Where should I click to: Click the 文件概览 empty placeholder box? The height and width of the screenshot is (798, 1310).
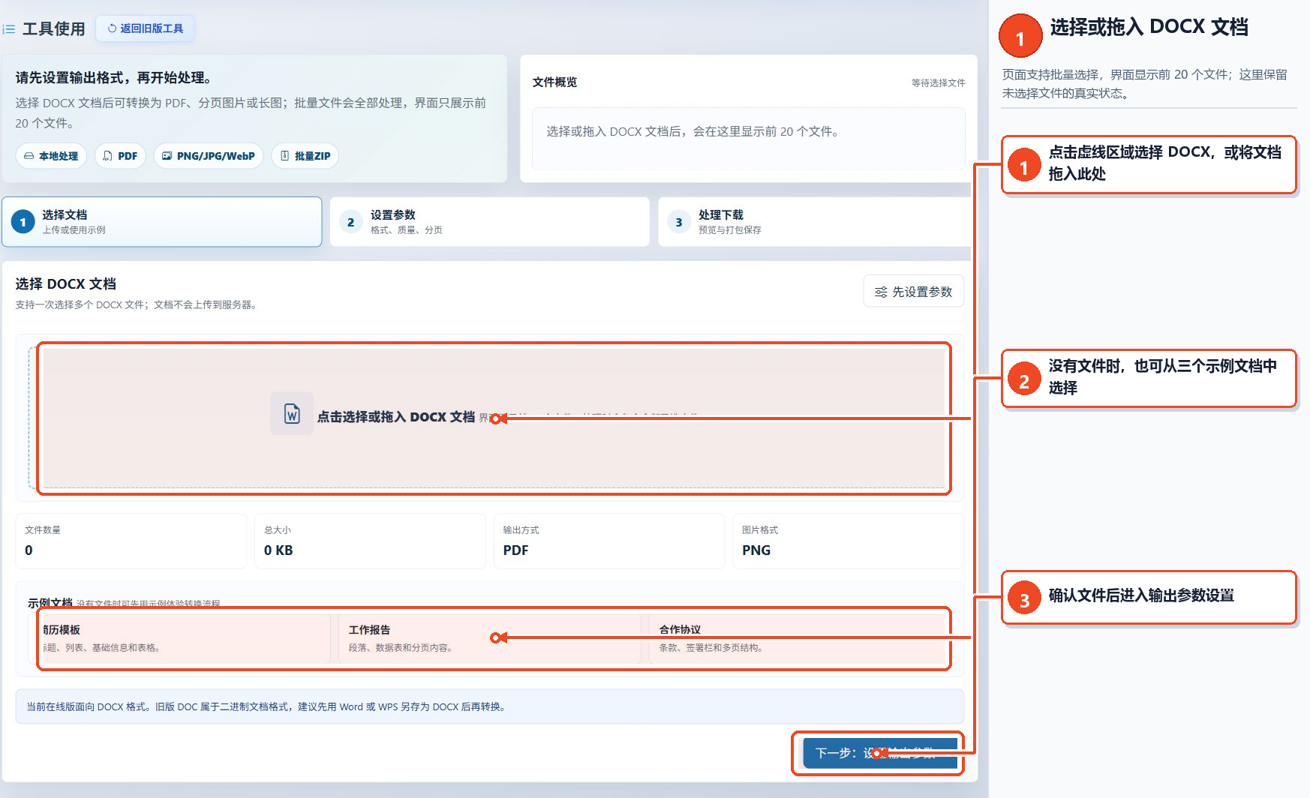[x=749, y=139]
